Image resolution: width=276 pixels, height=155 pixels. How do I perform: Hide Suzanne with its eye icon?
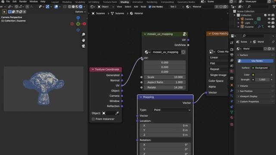[269, 27]
